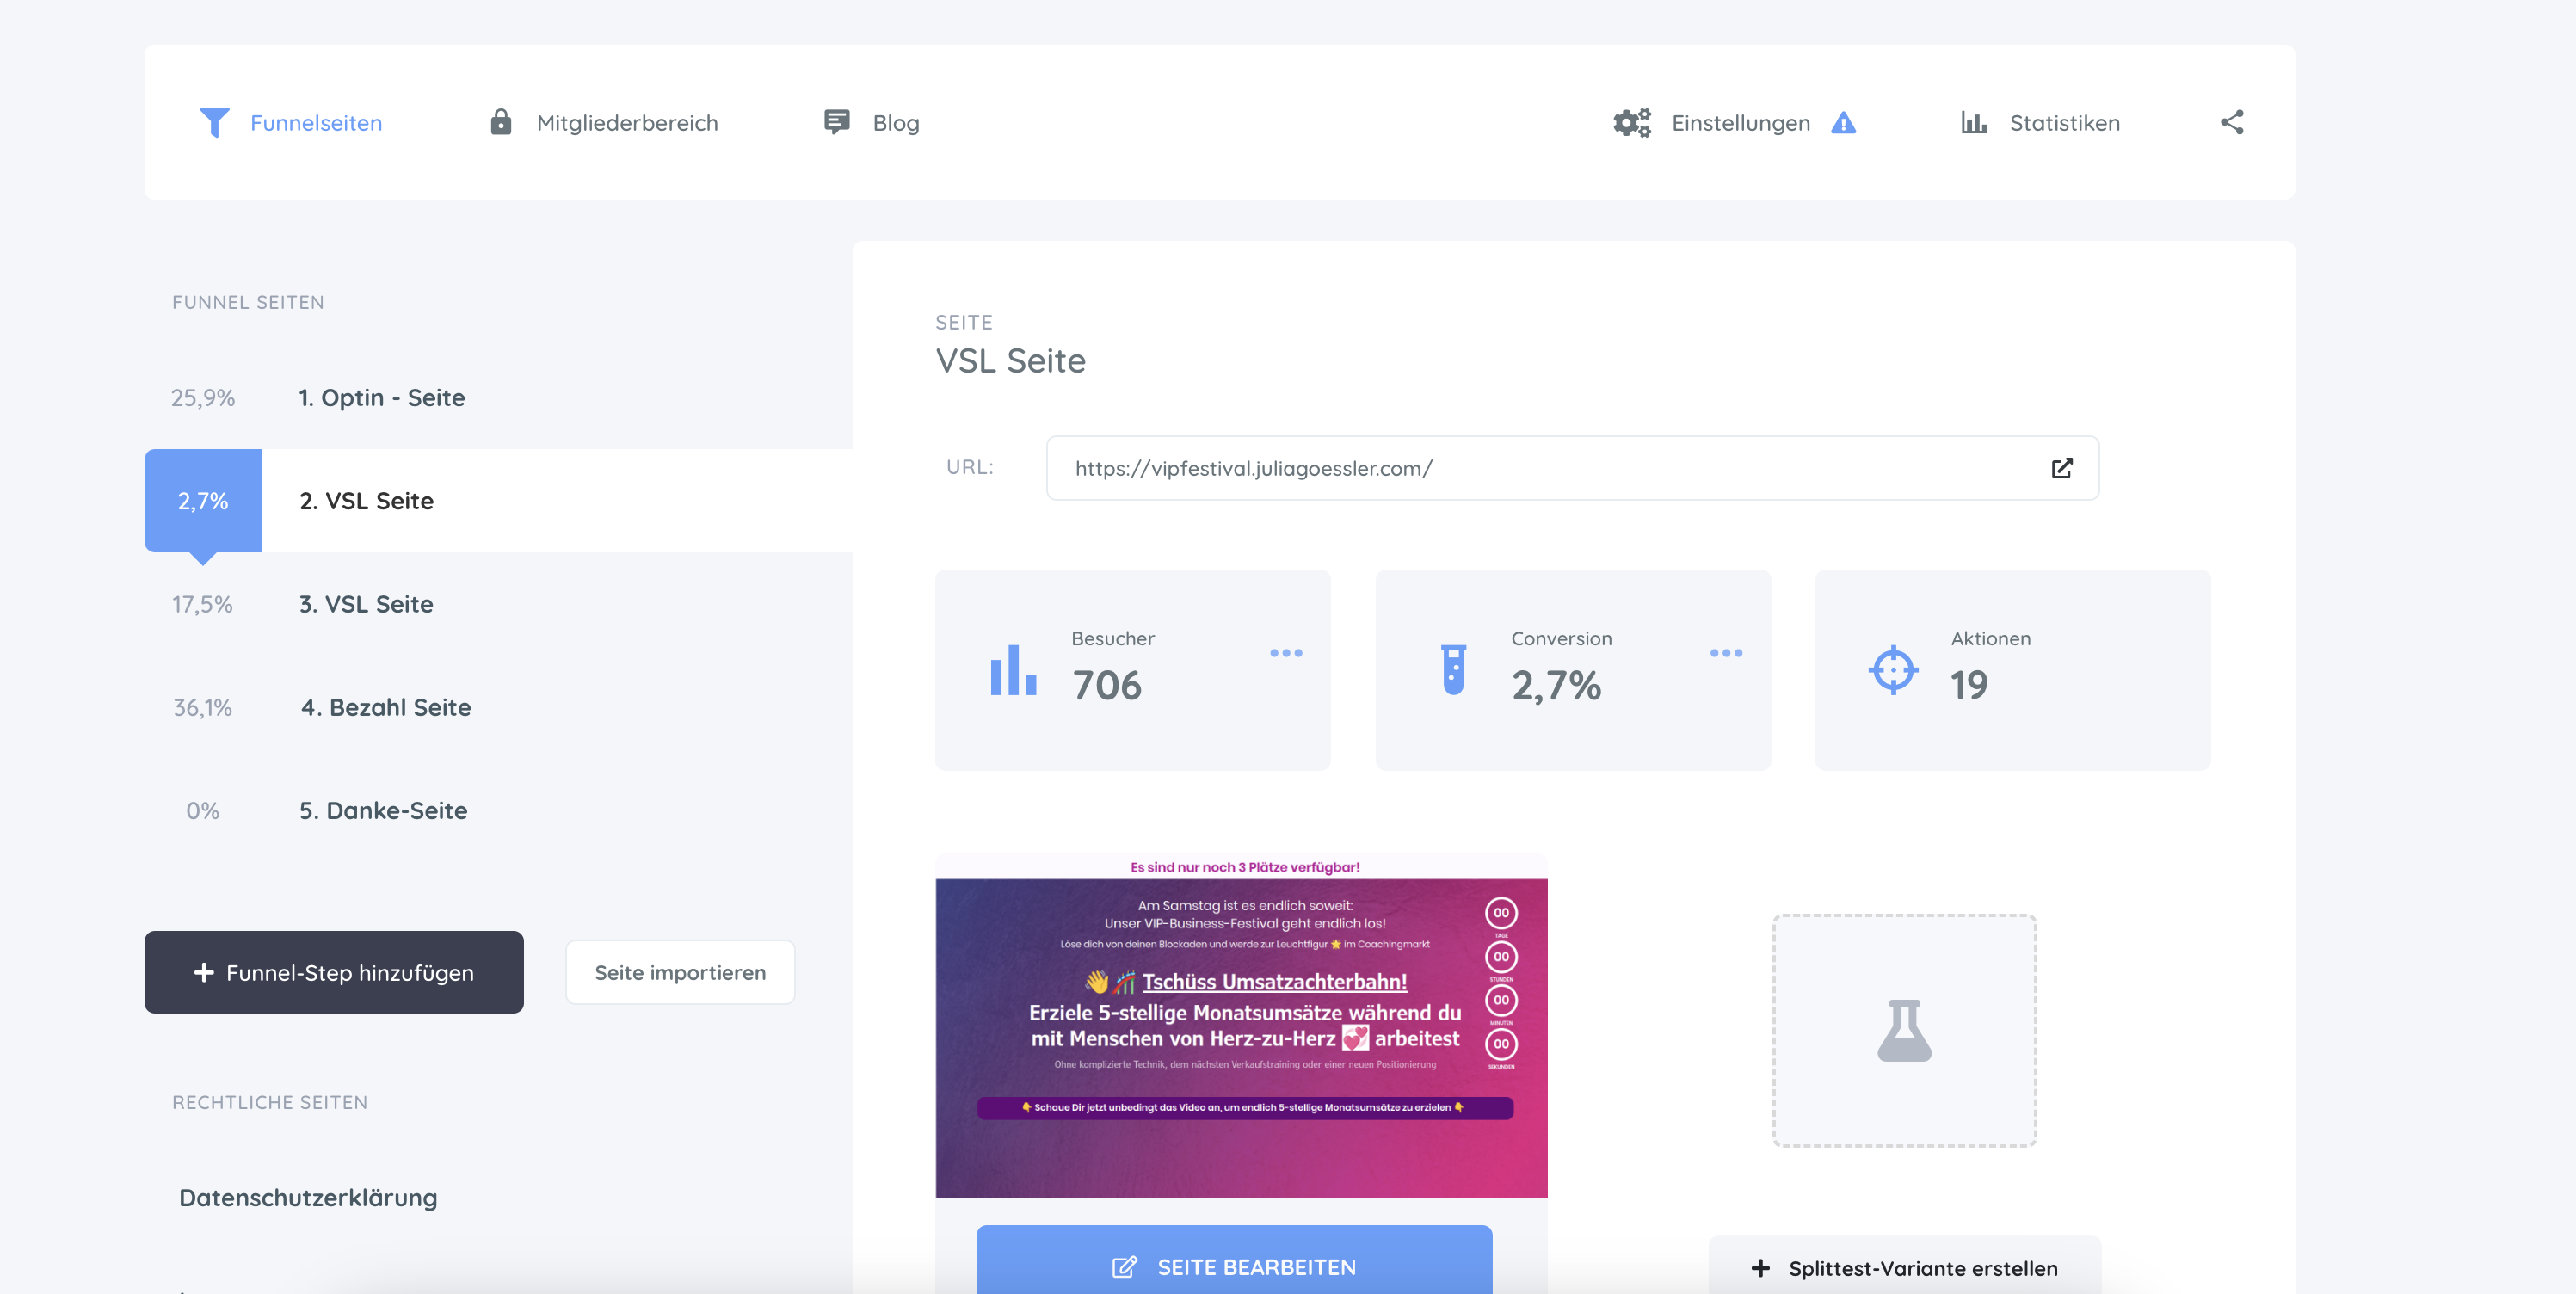Click the Seite importieren button

tap(680, 972)
